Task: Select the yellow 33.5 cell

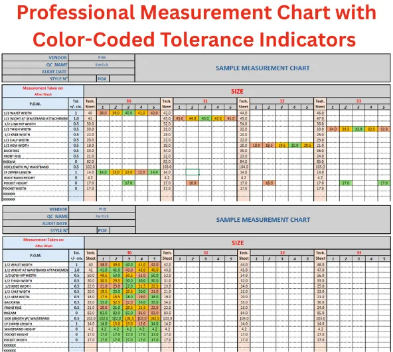Action: [x=346, y=130]
